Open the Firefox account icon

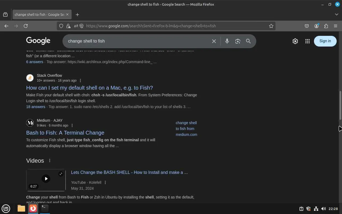pyautogui.click(x=317, y=26)
